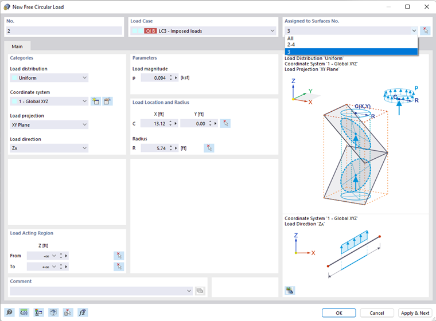Screen dimensions: 436x321
Task: Click the fourth bottom toolbar icon
Action: coord(53,312)
